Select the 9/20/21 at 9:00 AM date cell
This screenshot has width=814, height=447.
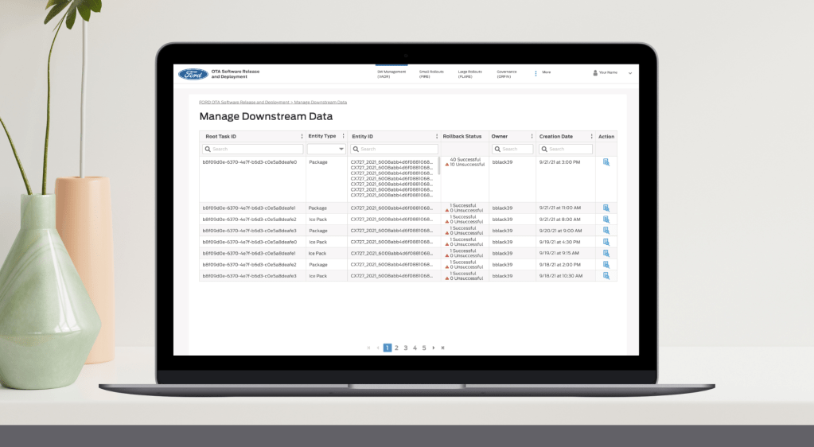561,231
